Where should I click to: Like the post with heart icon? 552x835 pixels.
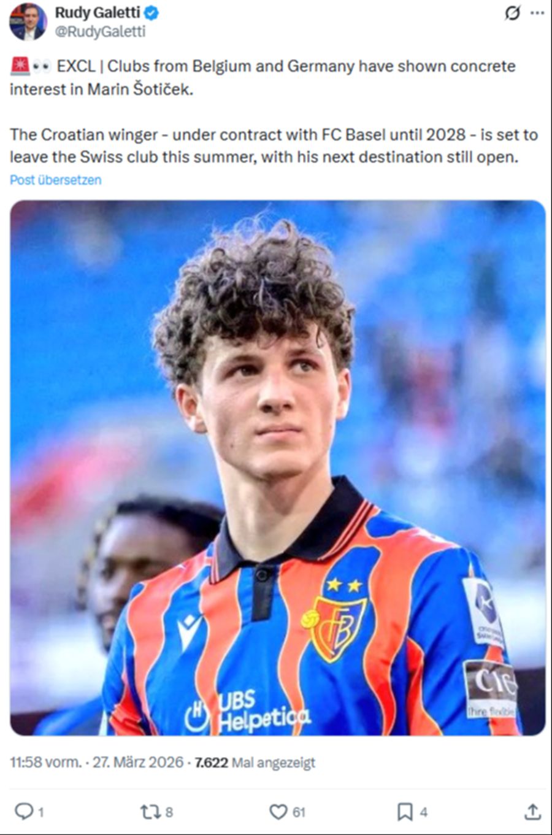tap(278, 812)
